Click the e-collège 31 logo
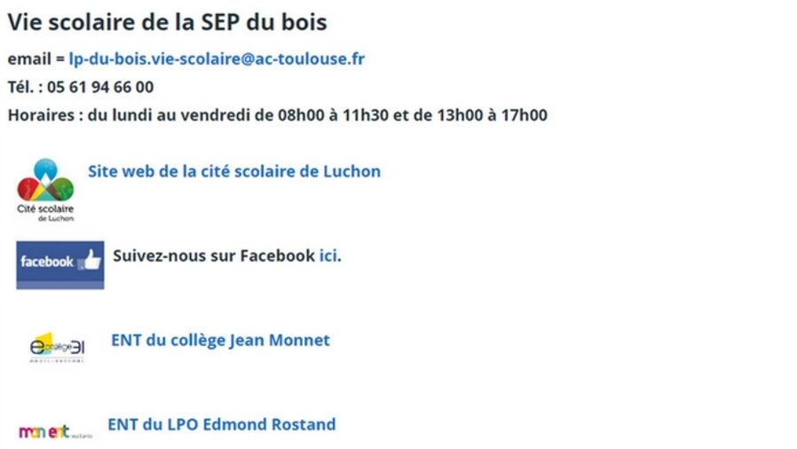This screenshot has width=797, height=449. [x=57, y=347]
